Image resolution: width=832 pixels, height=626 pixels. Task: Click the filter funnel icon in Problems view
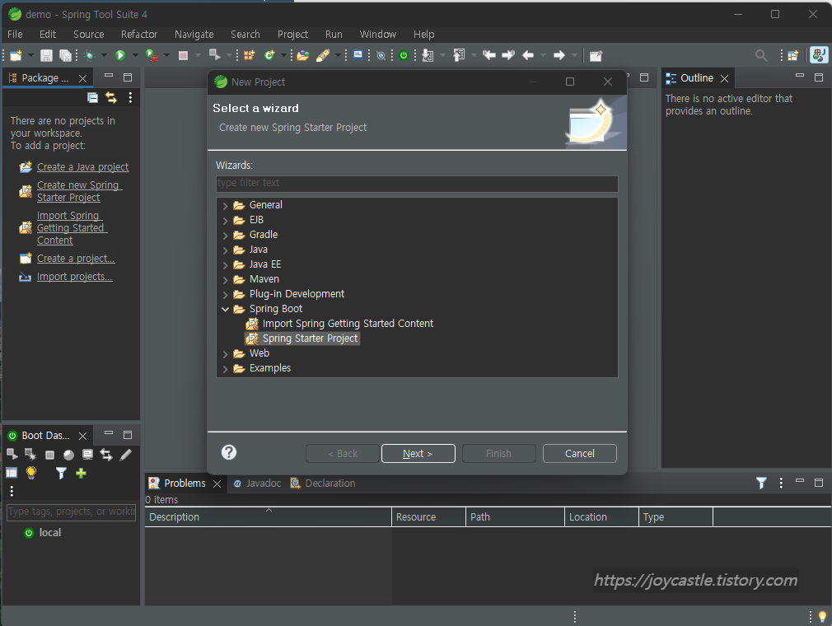point(761,483)
